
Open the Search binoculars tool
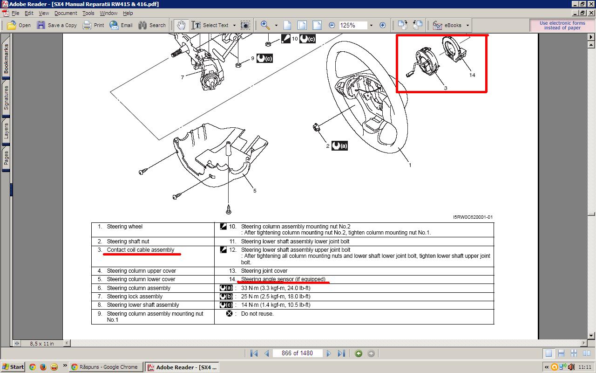point(152,25)
